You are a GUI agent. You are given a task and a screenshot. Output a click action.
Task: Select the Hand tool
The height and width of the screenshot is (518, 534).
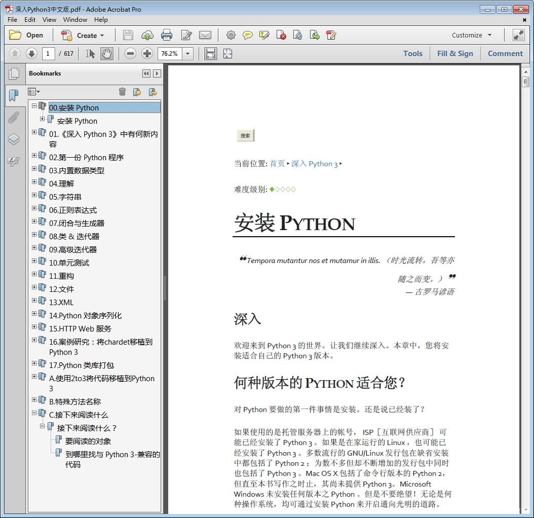click(106, 53)
